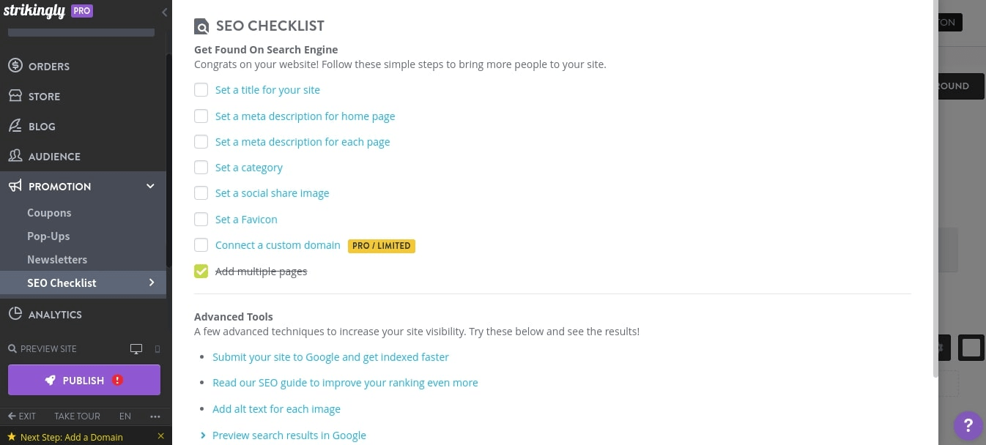Screen dimensions: 986x445
Task: Uncheck the completed 'Add multiple pages' item
Action: 201,271
